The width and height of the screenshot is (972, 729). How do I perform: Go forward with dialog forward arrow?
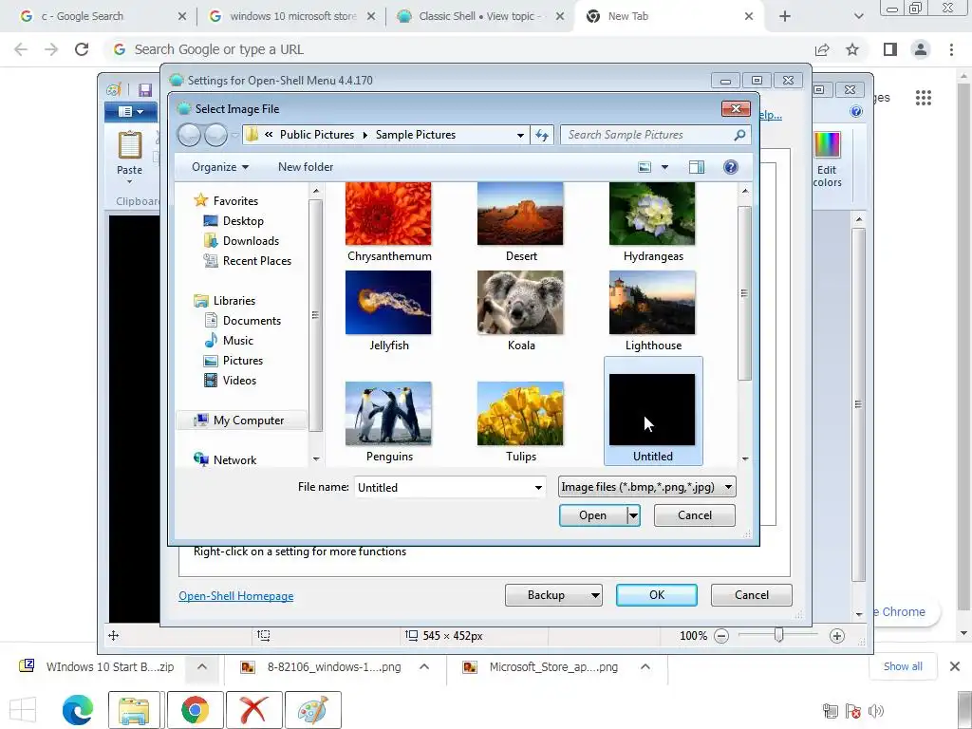click(215, 135)
